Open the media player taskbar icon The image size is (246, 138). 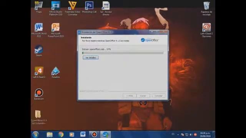pyautogui.click(x=72, y=135)
